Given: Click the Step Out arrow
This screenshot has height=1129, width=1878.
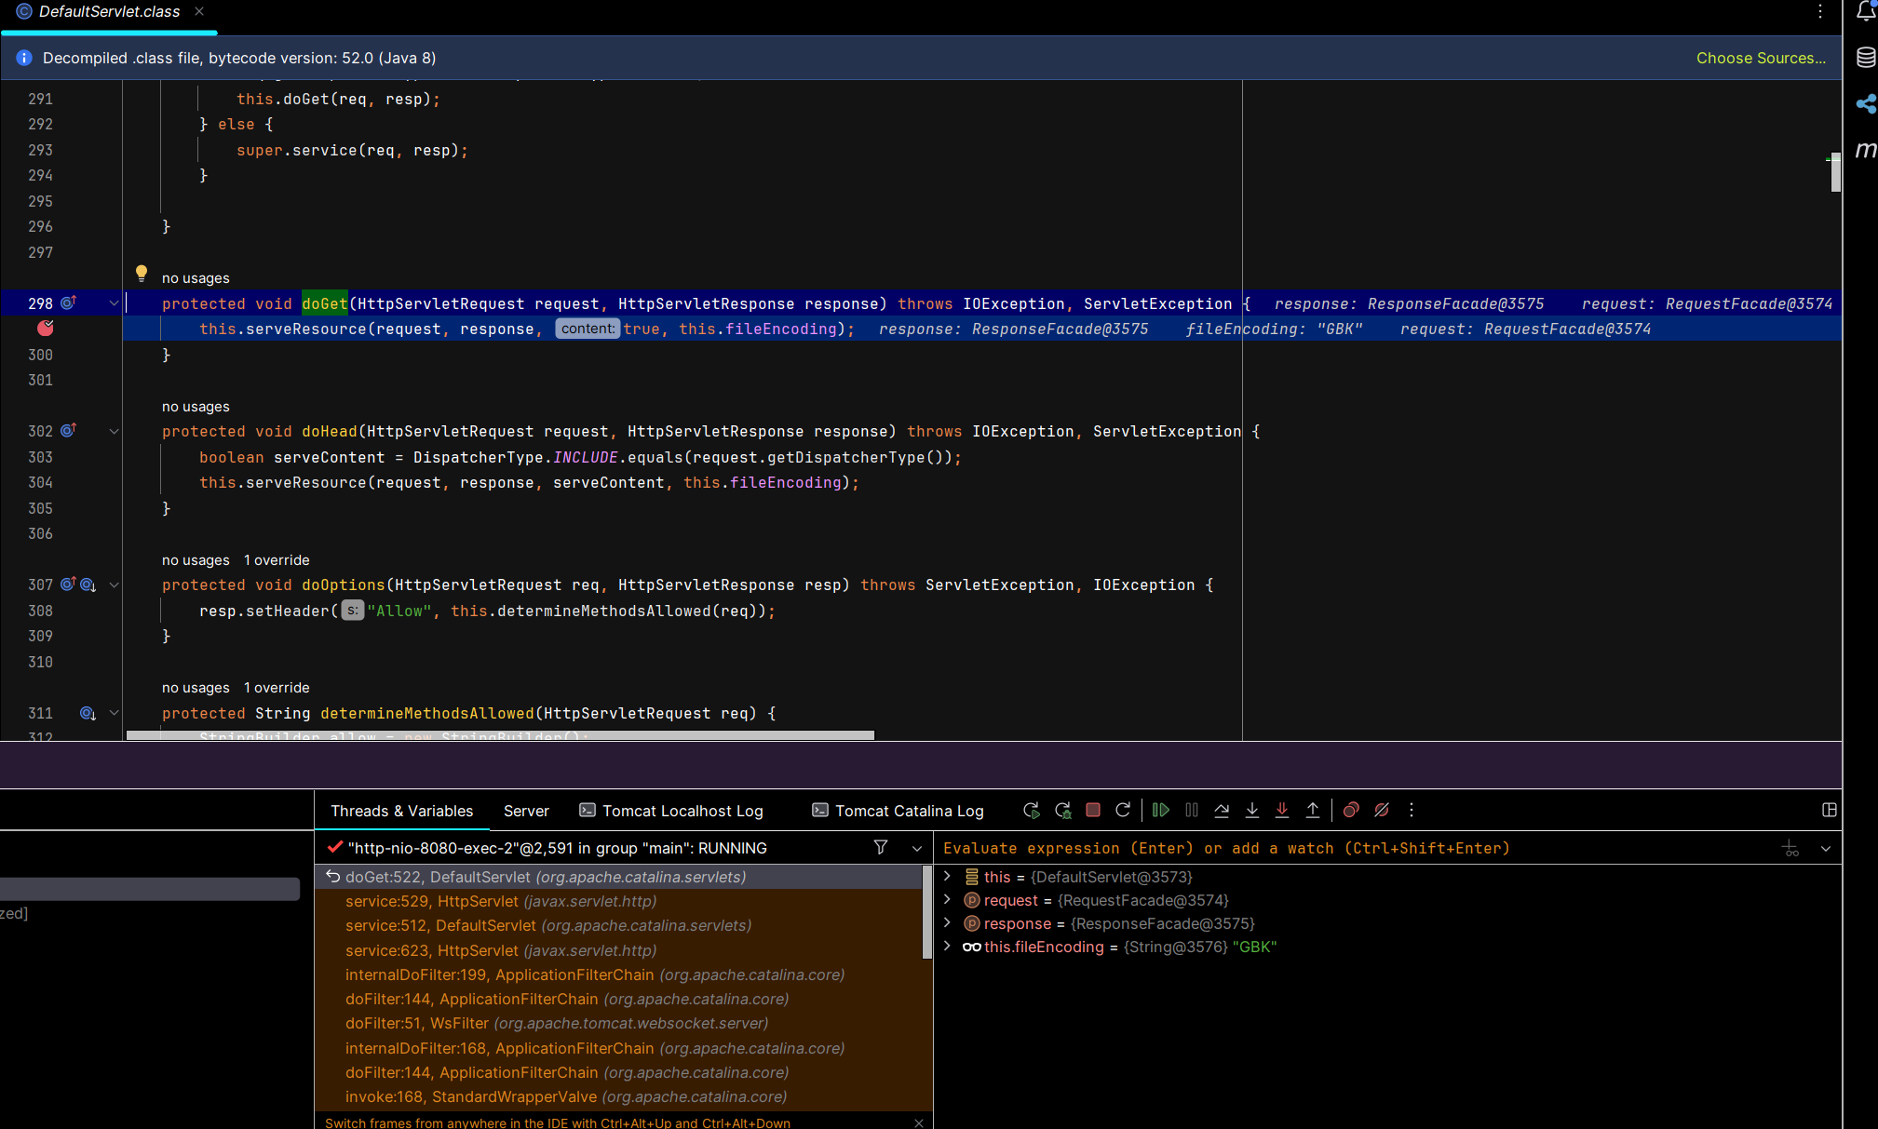Looking at the screenshot, I should click(1313, 810).
